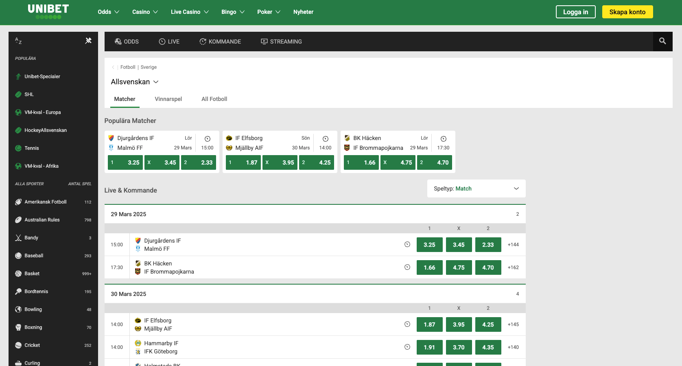Click the Bordtennis paddle icon
682x366 pixels.
[18, 291]
